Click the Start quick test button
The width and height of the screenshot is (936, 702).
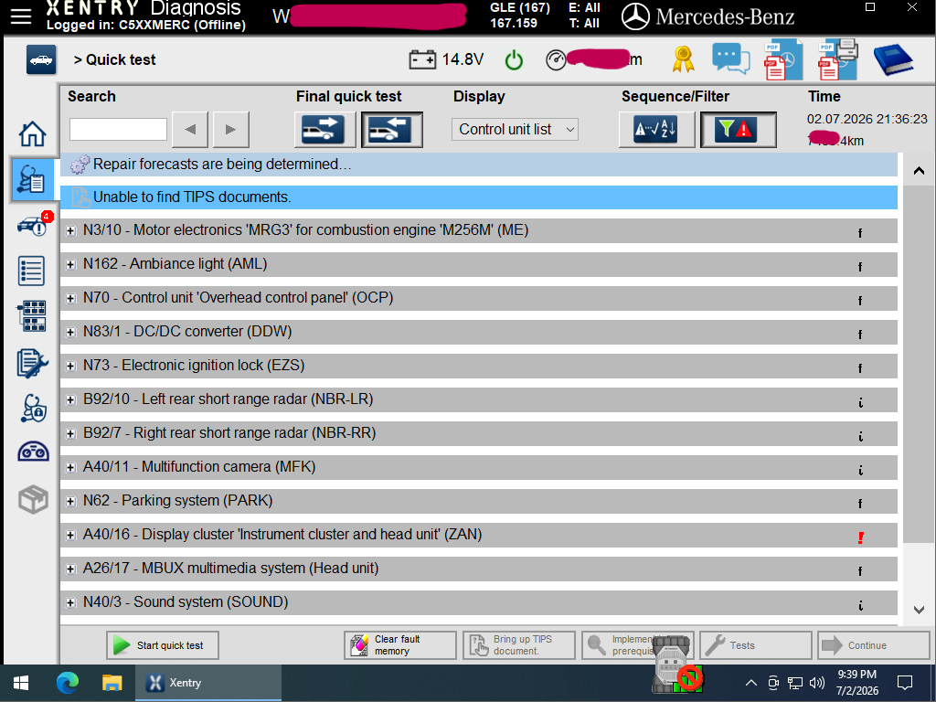[163, 645]
